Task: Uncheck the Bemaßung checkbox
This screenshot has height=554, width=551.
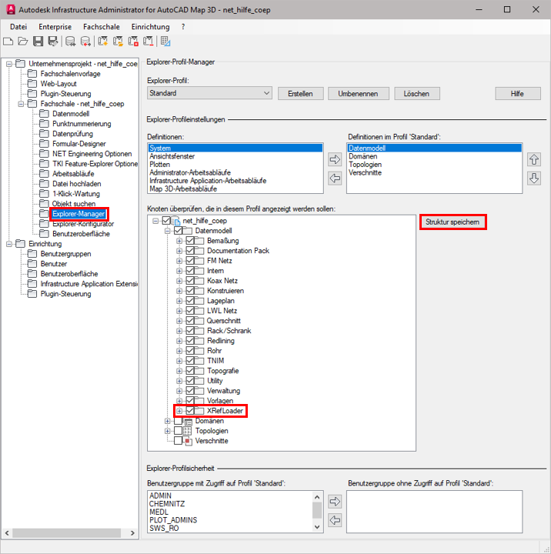Action: [x=190, y=241]
